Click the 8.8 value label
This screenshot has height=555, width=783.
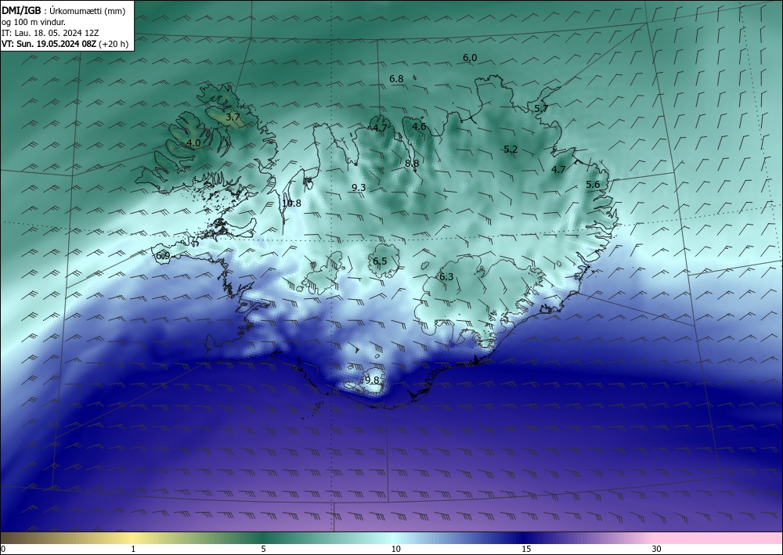point(412,163)
